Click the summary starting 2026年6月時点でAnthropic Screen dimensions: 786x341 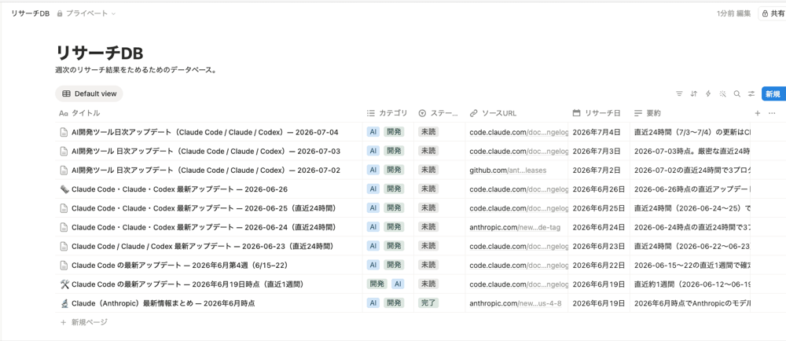(690, 303)
